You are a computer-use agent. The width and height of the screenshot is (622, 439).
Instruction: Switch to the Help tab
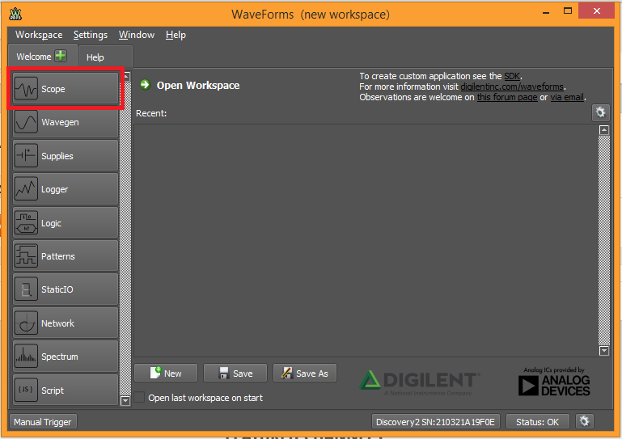(x=105, y=57)
